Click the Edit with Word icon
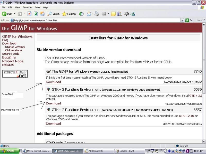The height and width of the screenshot is (154, 206). pos(104,14)
